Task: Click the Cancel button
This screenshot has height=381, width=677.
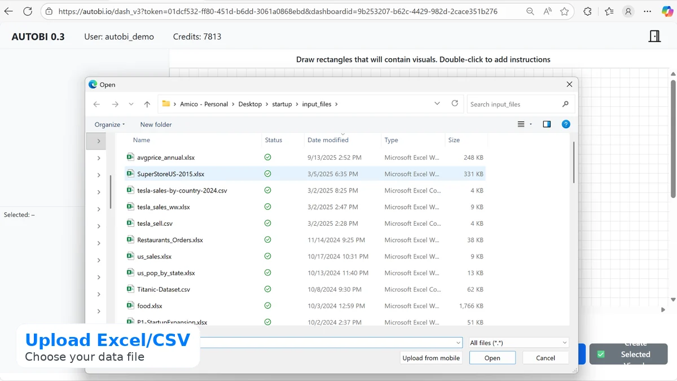Action: click(x=546, y=358)
